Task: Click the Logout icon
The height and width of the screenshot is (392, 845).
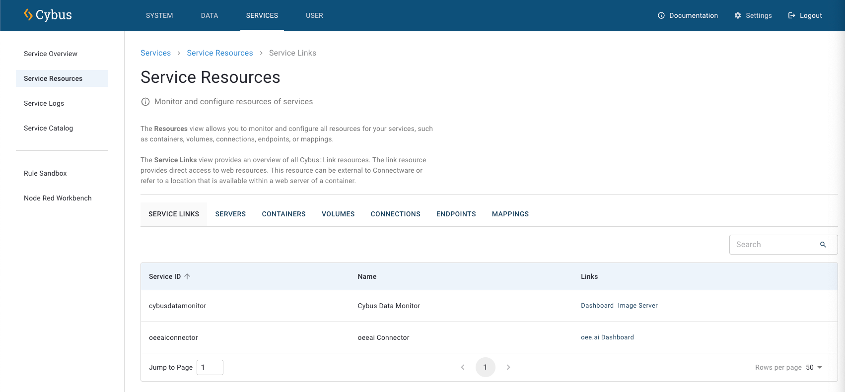Action: pyautogui.click(x=791, y=15)
